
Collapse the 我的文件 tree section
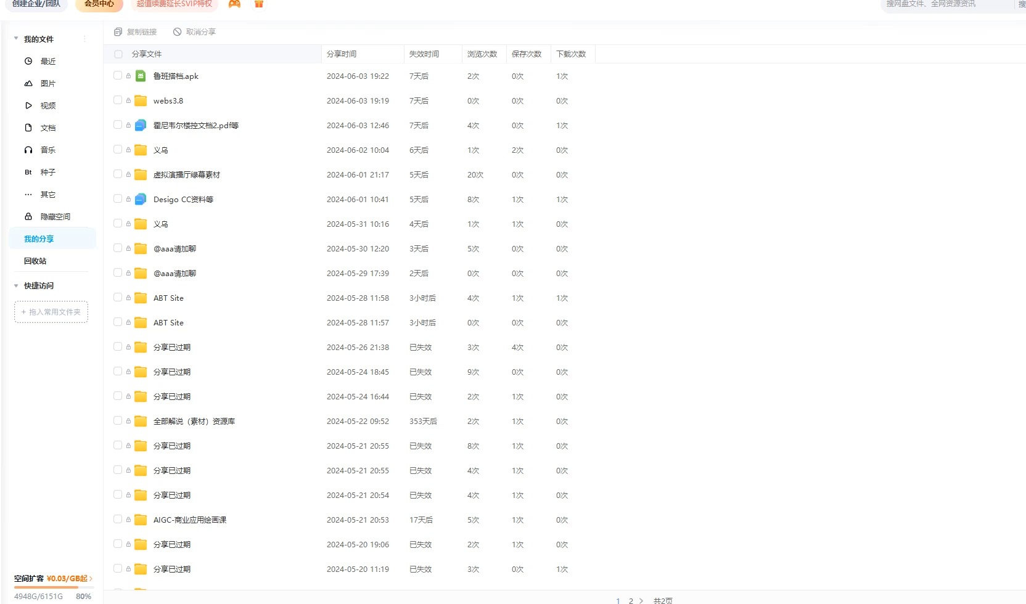click(x=16, y=39)
